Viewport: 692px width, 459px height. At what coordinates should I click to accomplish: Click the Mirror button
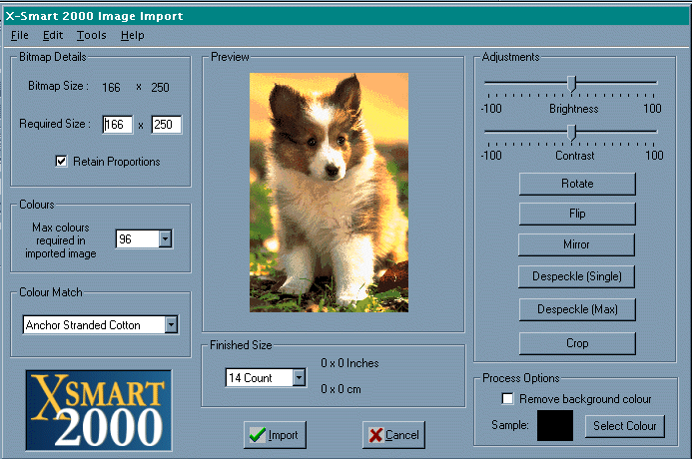click(x=576, y=244)
